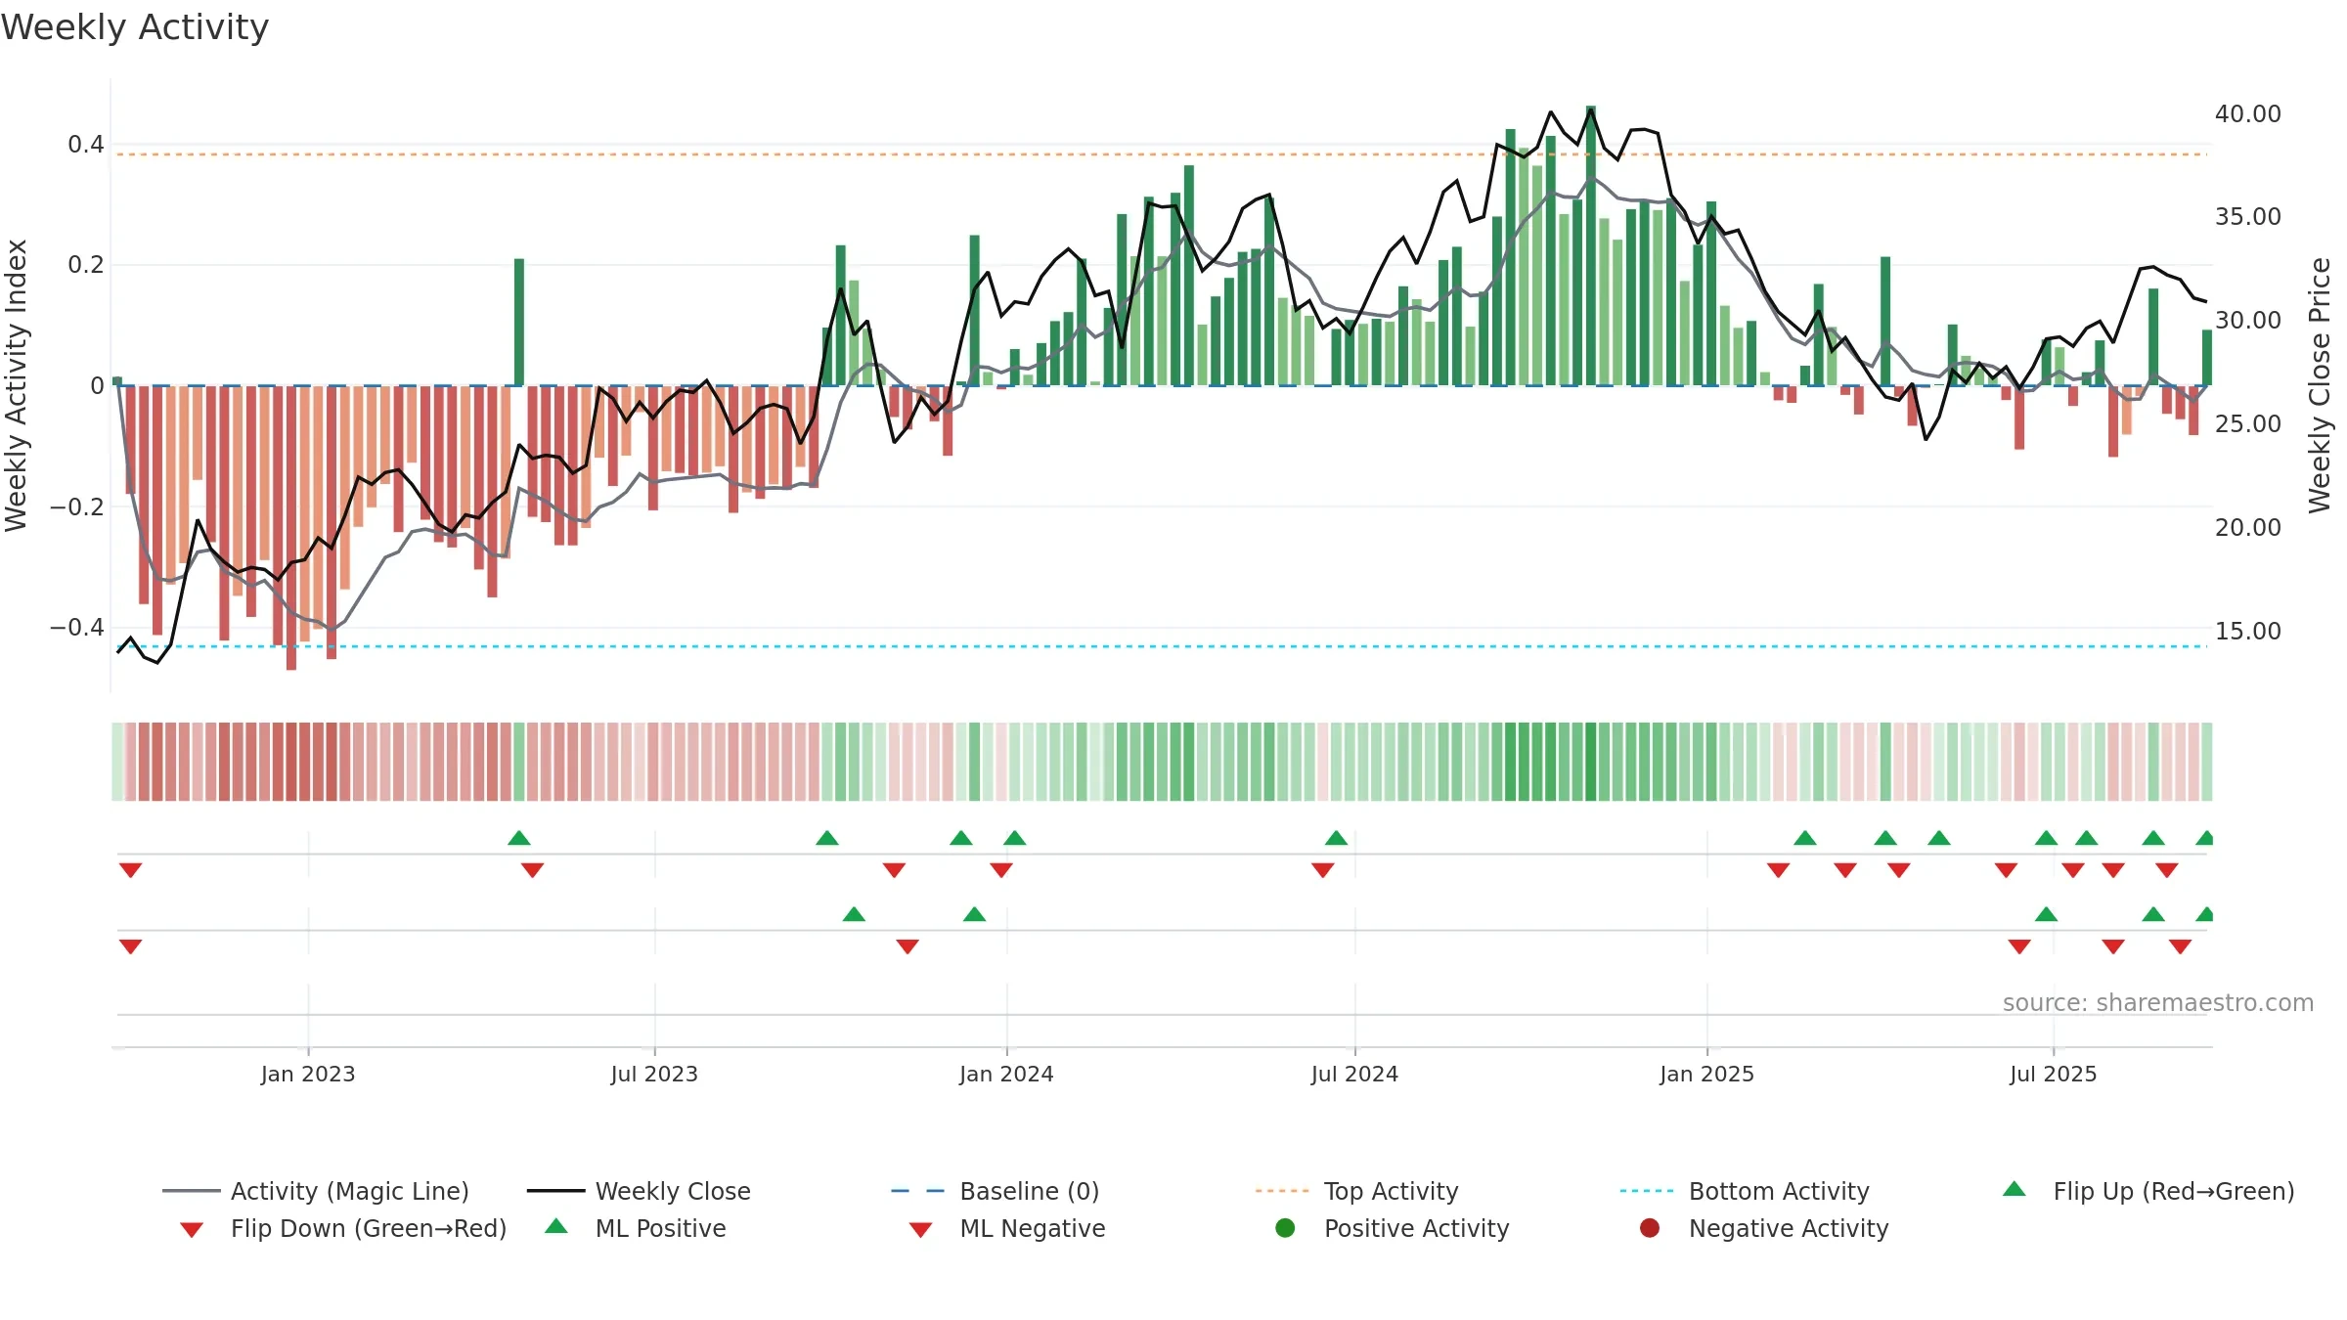This screenshot has width=2347, height=1320.
Task: Click the 25.00 price axis tick
Action: tap(2248, 423)
